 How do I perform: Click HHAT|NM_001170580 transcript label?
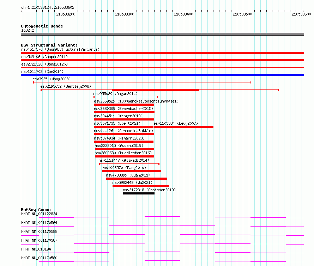point(39,258)
